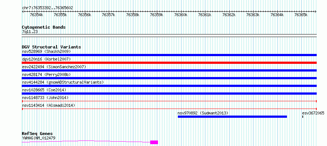Screen dimensions: 327x146
Task: Click the nsv4144284 gnomADStructuralVariants bar
Action: [x=169, y=86]
